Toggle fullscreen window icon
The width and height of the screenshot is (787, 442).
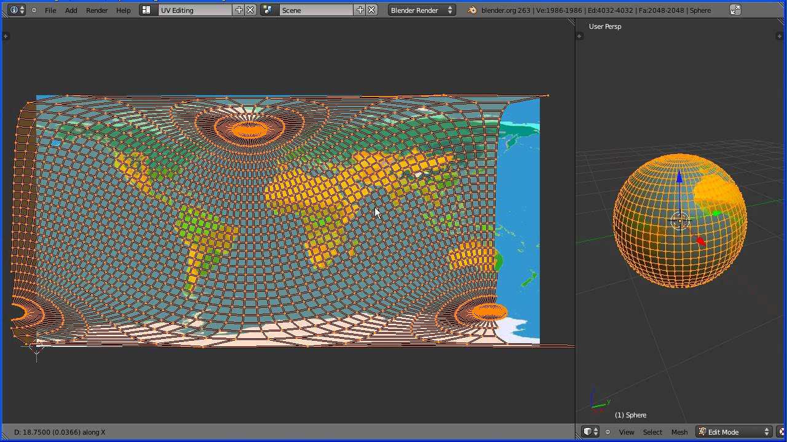pos(735,10)
